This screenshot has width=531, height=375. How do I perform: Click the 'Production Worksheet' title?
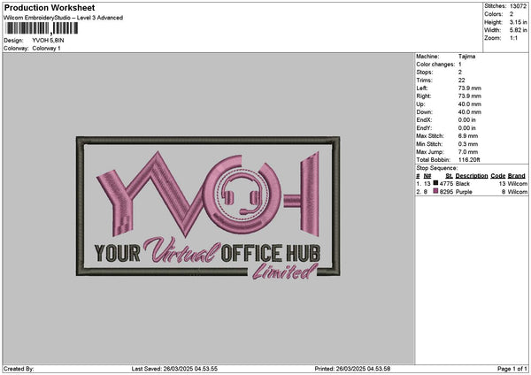[50, 7]
